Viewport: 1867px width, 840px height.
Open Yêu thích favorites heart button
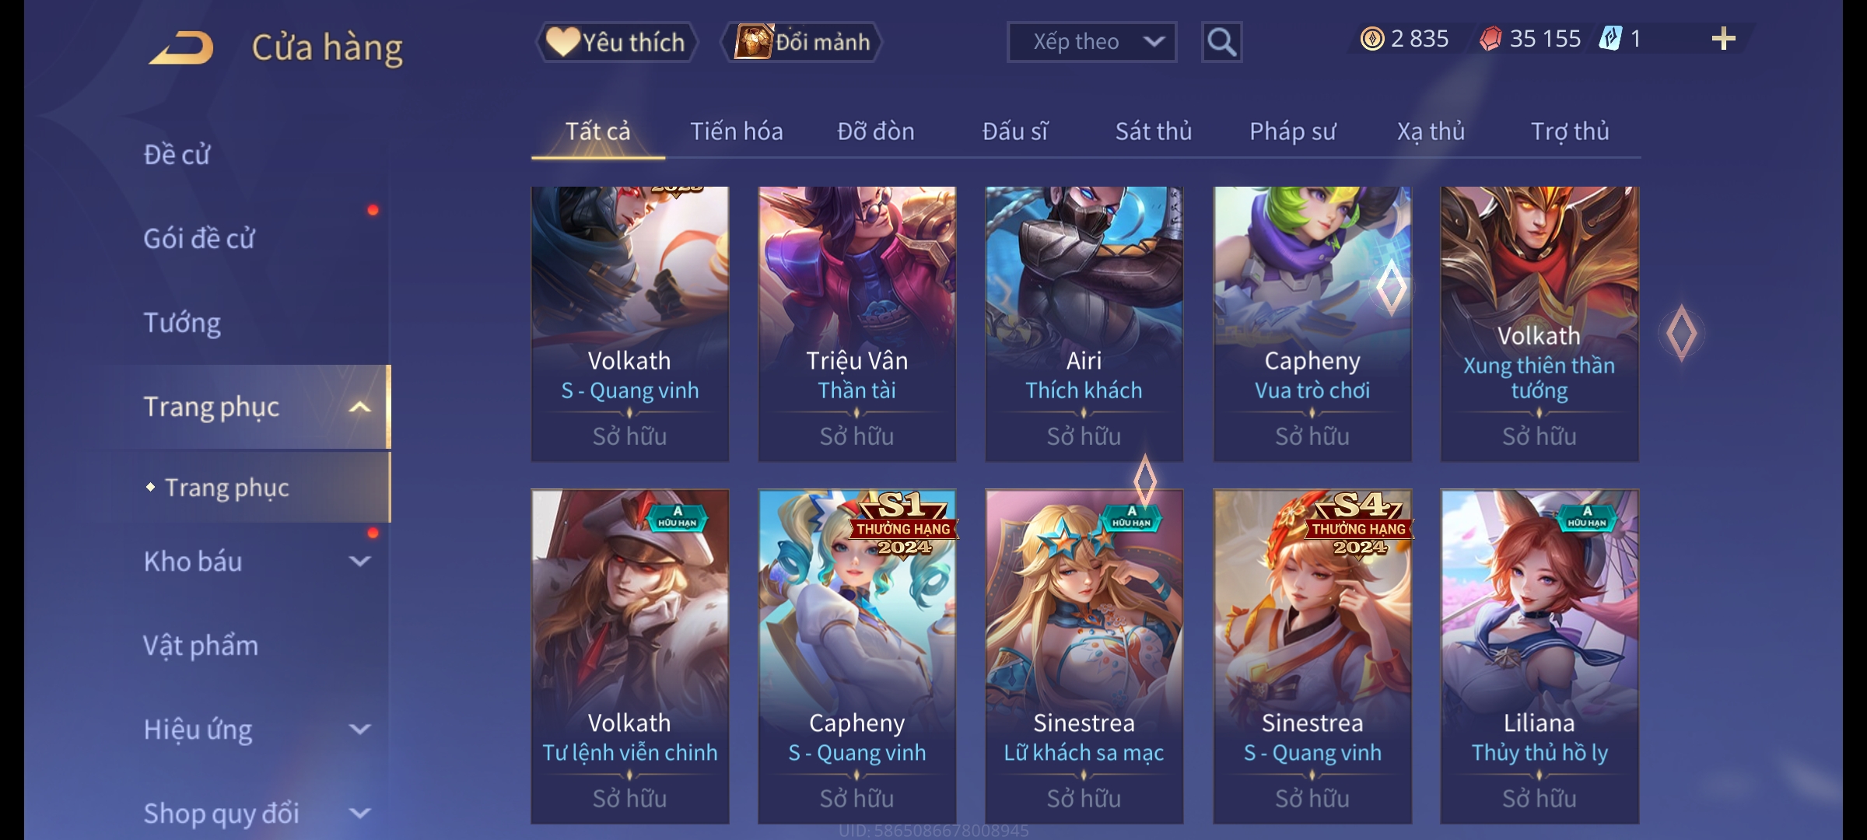point(616,42)
